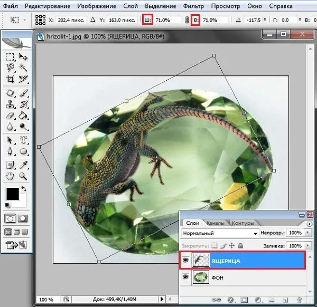Open the Слой menu
Viewport: 317px width, 307px height.
click(130, 6)
